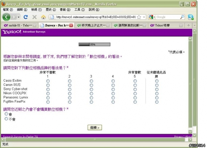Click the Research Survey by Factor TG text
The height and width of the screenshot is (148, 207).
(x=20, y=136)
